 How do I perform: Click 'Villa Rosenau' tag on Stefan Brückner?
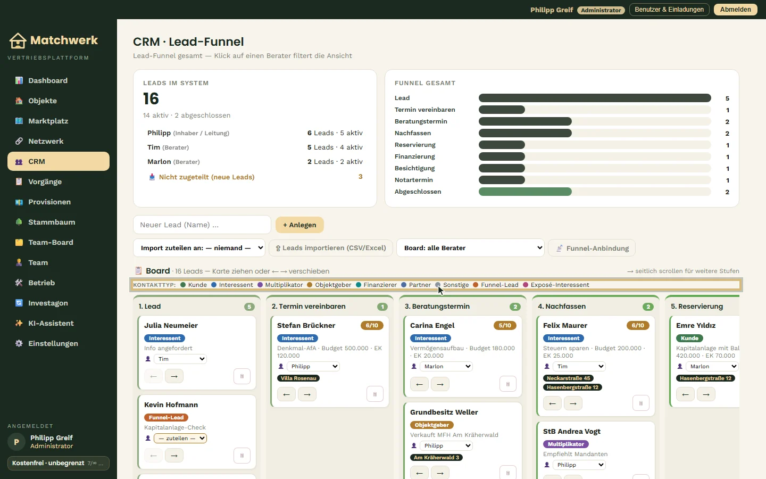pos(298,378)
